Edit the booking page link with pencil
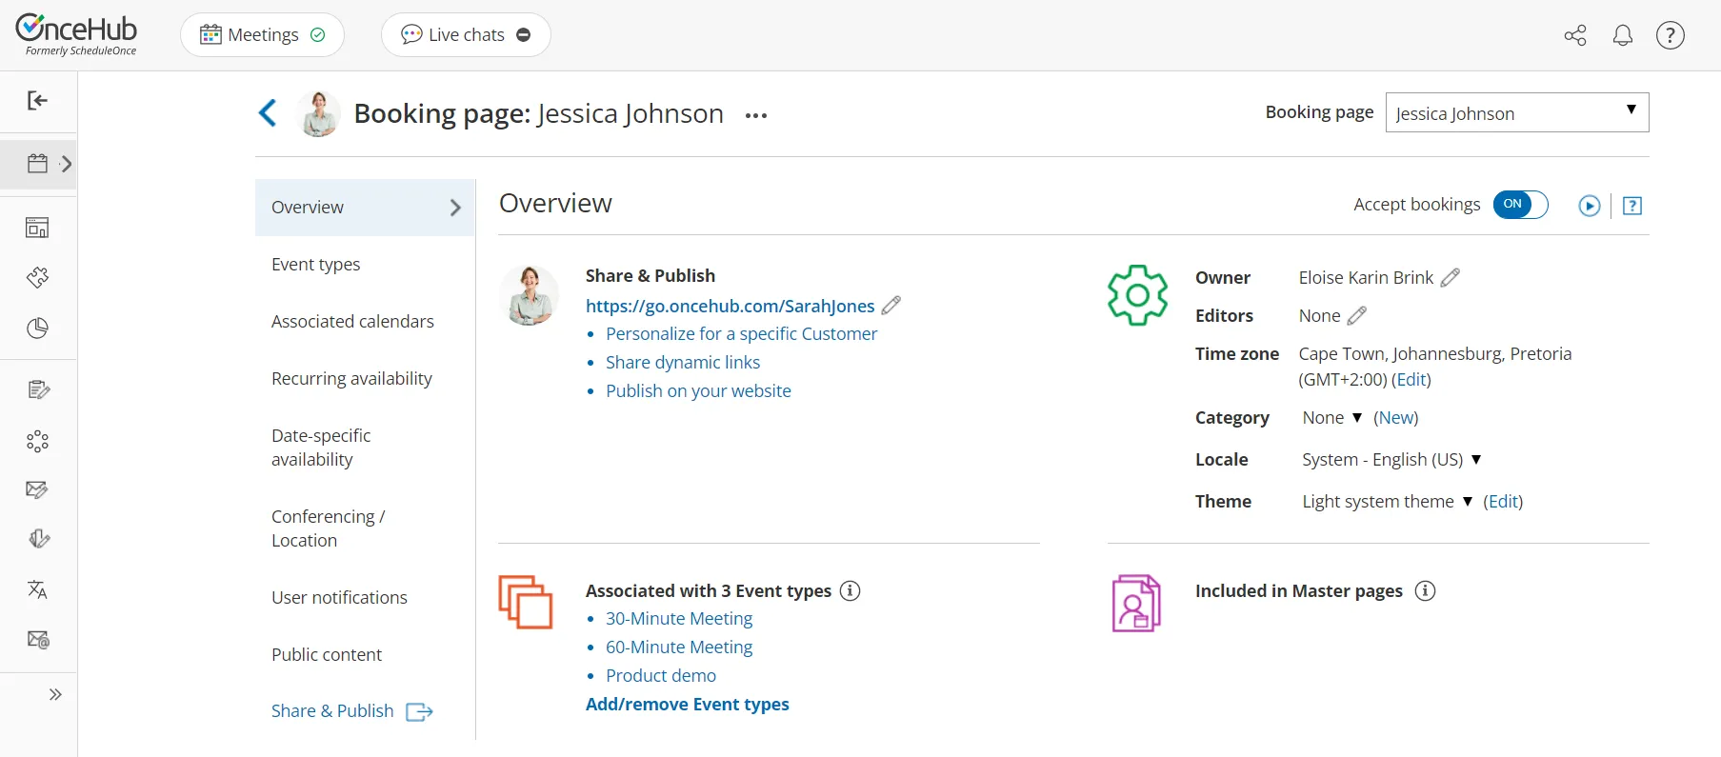 (x=891, y=306)
